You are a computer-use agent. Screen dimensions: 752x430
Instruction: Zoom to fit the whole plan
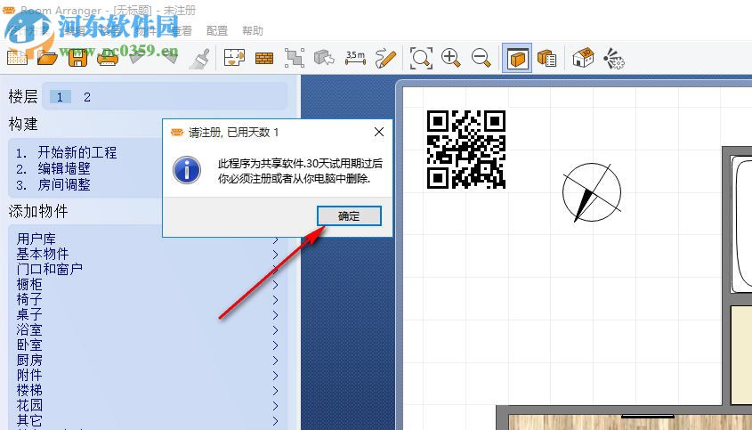[421, 58]
